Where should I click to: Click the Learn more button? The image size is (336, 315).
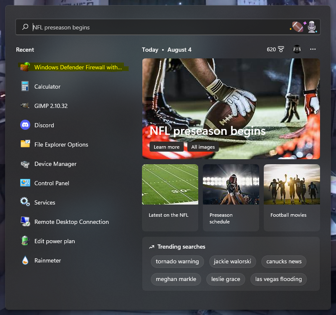click(166, 147)
